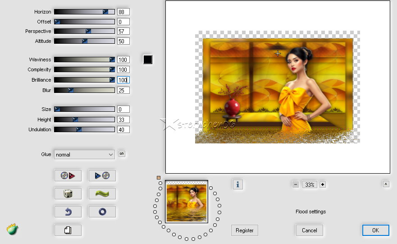397x244 pixels.
Task: Open the info button below preview
Action: [x=237, y=184]
